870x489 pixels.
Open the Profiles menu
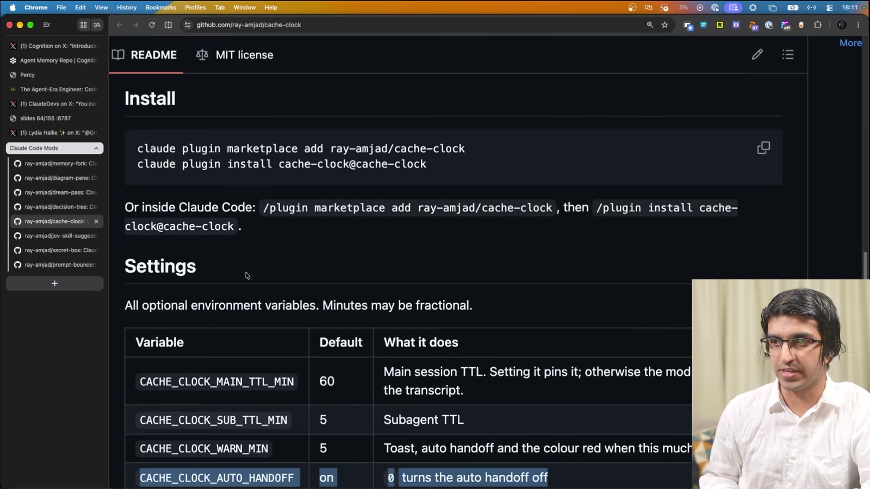coord(195,8)
